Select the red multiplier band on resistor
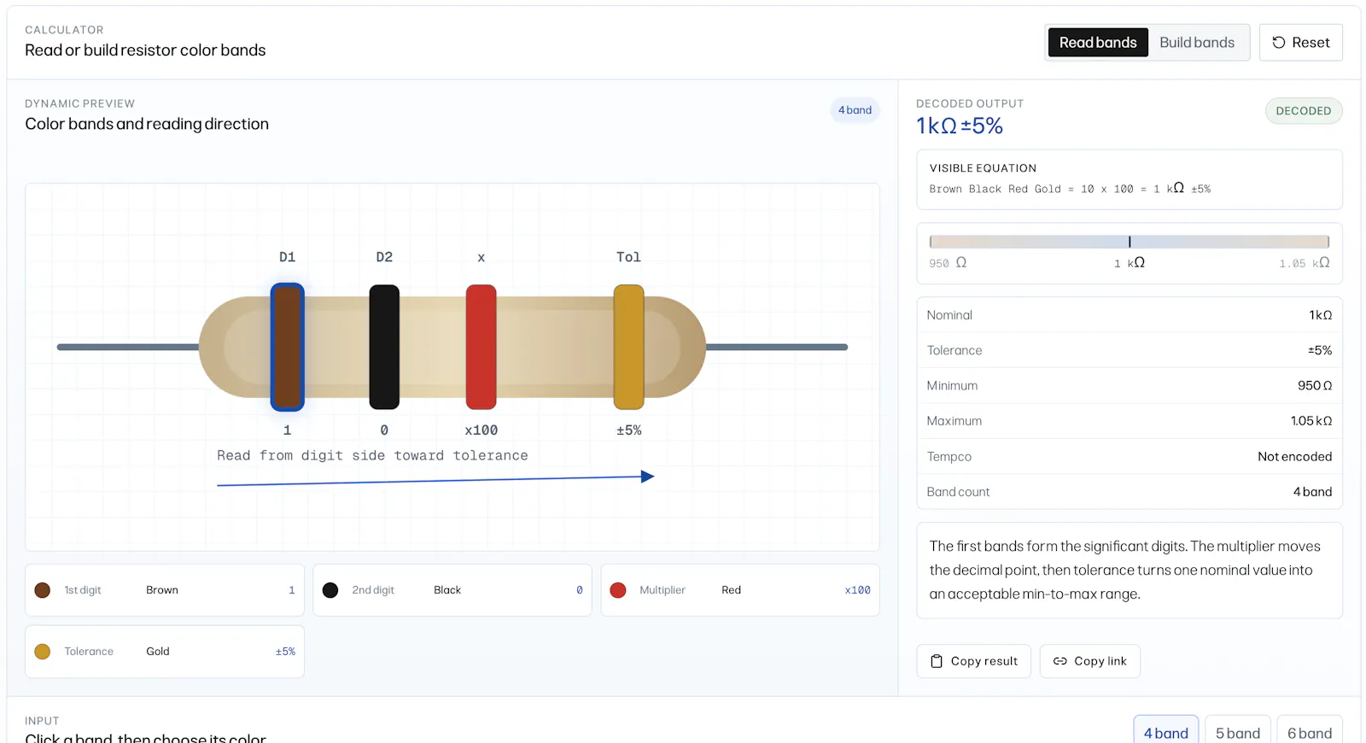The width and height of the screenshot is (1366, 743). click(x=481, y=347)
